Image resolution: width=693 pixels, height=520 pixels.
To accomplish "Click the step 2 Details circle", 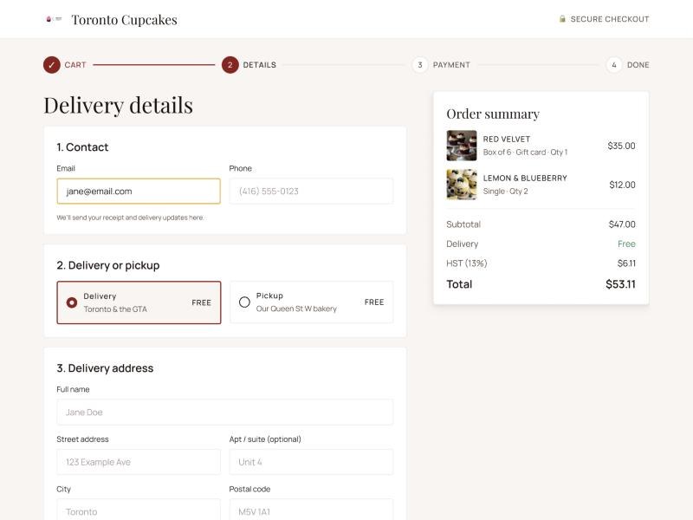I will tap(230, 65).
